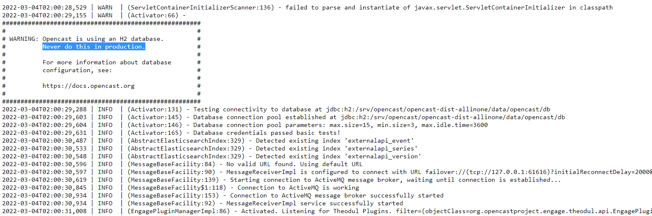This screenshot has height=216, width=652.
Task: Click 'For more information about database' text
Action: (x=107, y=62)
